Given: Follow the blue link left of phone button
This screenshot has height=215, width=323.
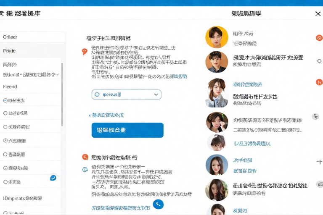Looking at the screenshot, I should click(121, 208).
